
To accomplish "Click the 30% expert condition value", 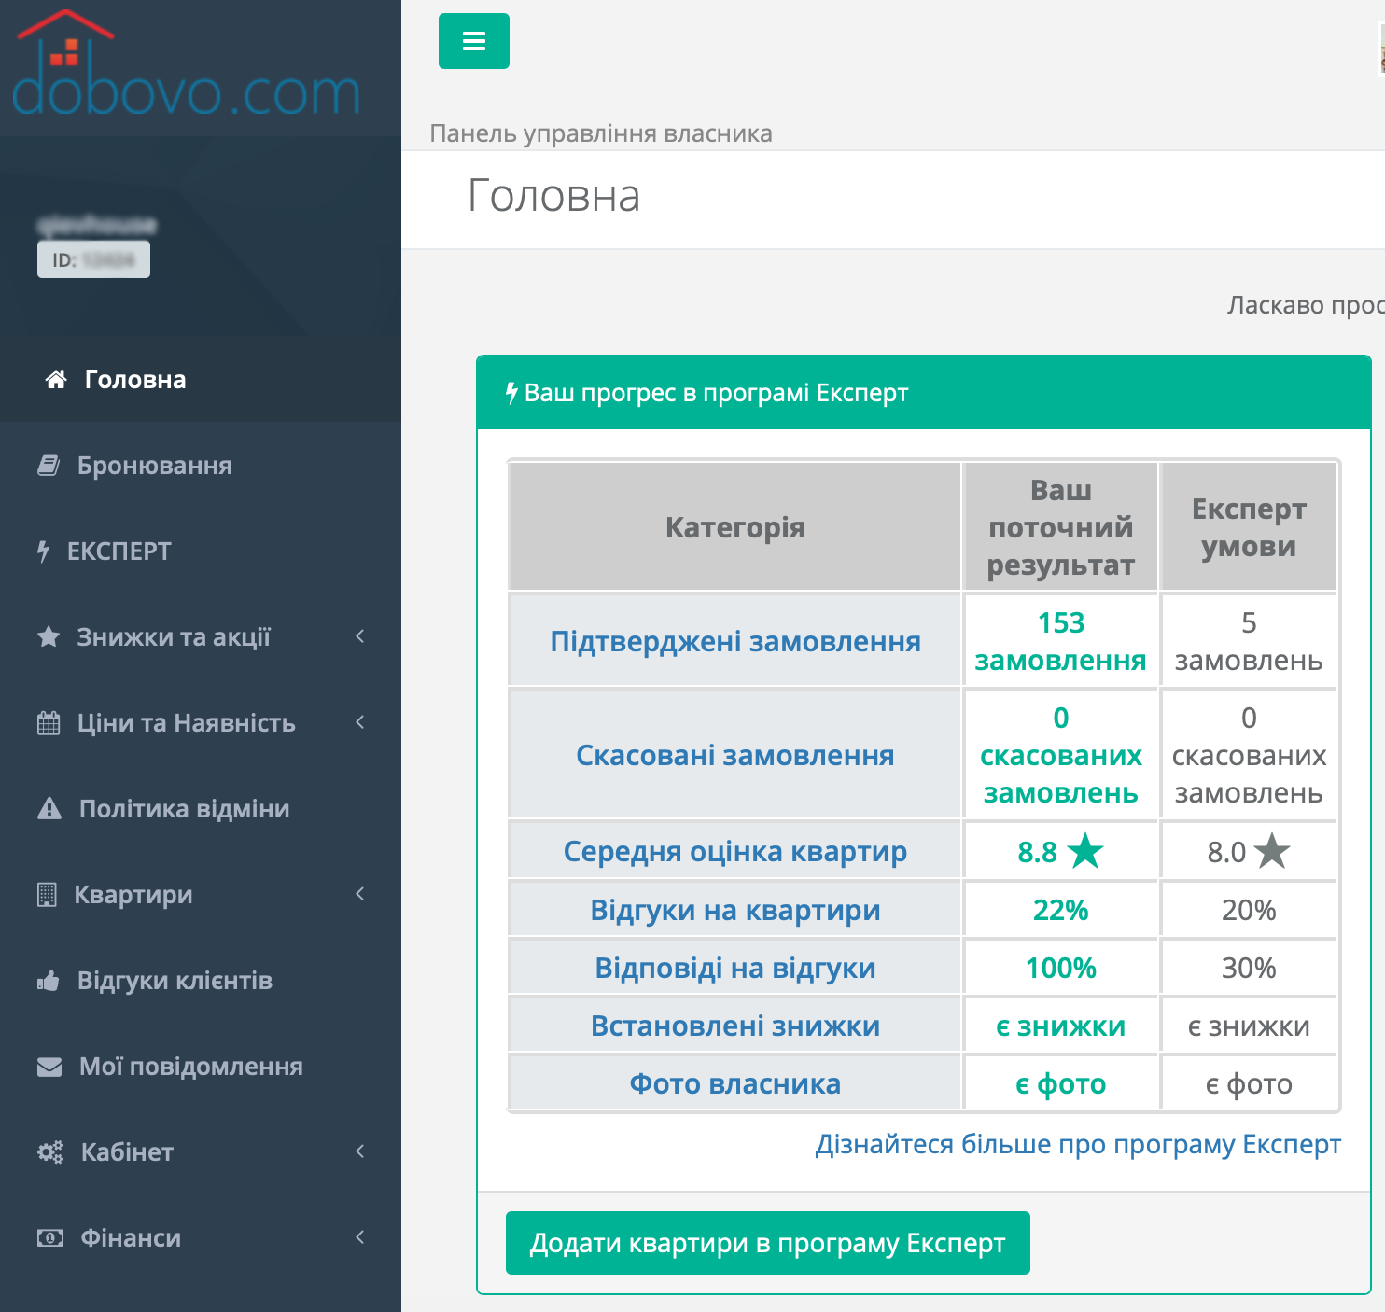I will [x=1249, y=969].
